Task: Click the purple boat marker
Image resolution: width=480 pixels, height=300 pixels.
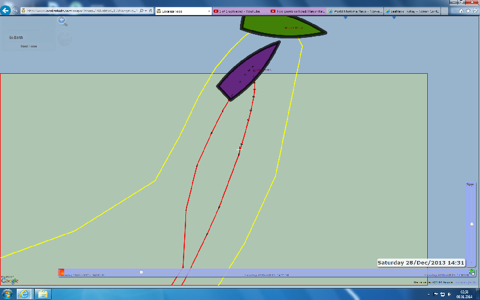Action: click(x=248, y=71)
